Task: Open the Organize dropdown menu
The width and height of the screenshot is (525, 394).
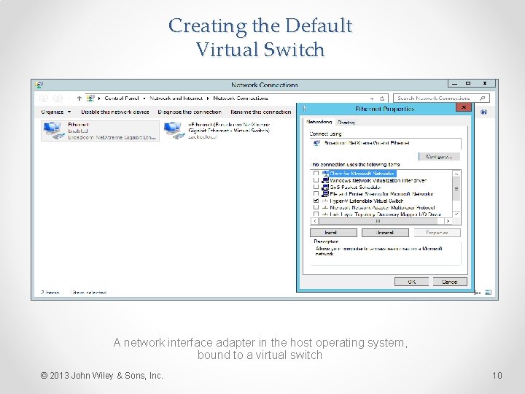Action: pos(56,112)
